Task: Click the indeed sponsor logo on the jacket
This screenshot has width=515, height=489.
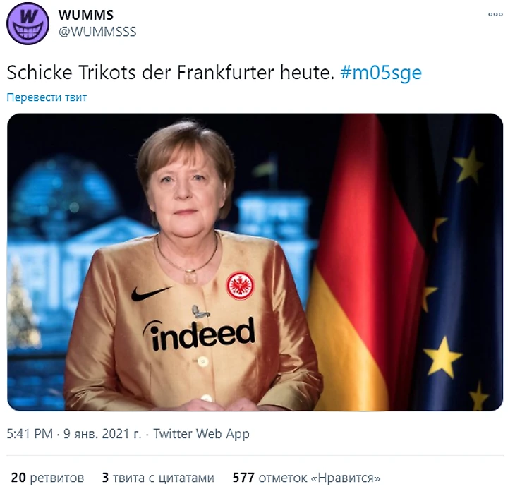Action: coord(200,333)
